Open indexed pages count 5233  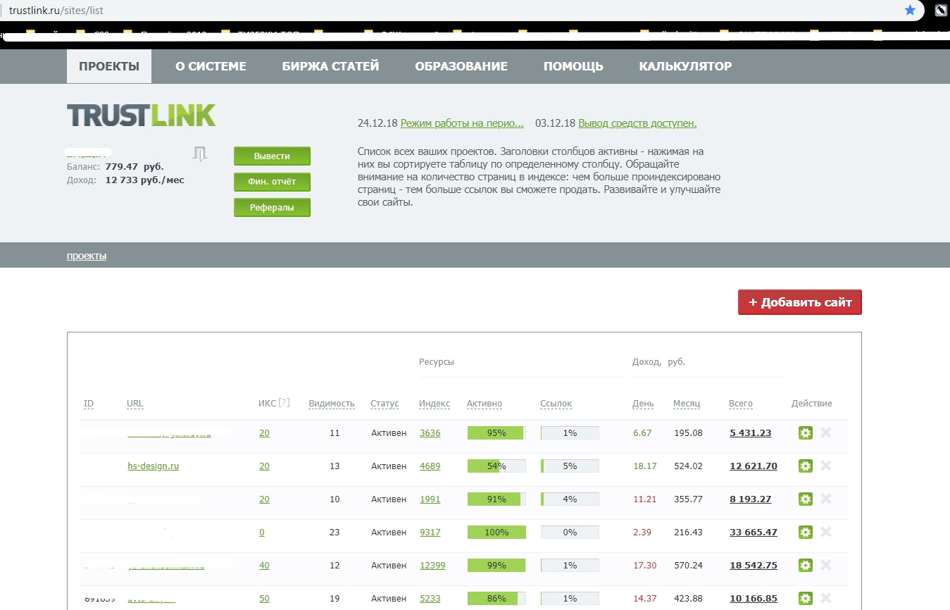tap(430, 598)
